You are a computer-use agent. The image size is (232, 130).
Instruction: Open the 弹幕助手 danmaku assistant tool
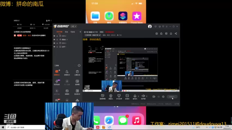click(57, 73)
